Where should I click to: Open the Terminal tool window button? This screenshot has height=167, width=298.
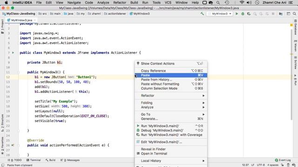(x=34, y=160)
